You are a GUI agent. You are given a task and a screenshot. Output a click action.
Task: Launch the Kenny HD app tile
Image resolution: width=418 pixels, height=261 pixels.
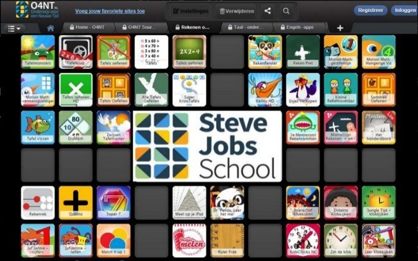(x=265, y=88)
